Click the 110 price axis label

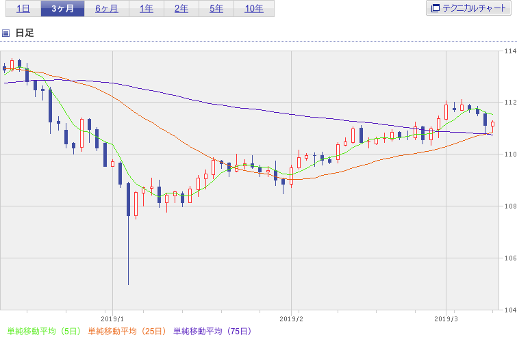510,154
